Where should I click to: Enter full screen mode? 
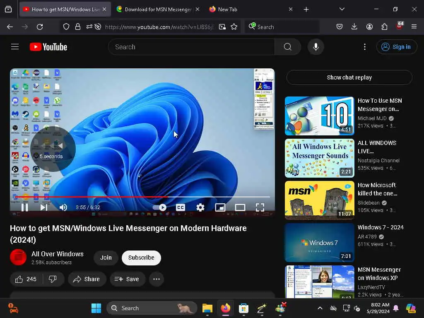pyautogui.click(x=260, y=207)
